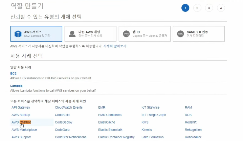Select AWS Marketplace service
Viewport: 243px width, 141px height.
(24, 130)
